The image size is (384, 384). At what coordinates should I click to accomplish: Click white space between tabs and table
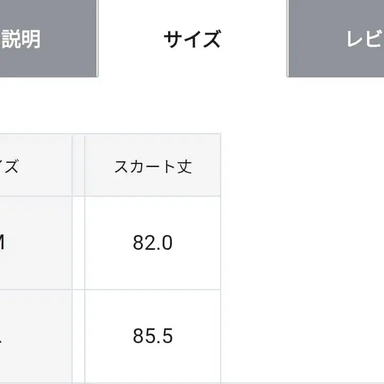pyautogui.click(x=159, y=106)
